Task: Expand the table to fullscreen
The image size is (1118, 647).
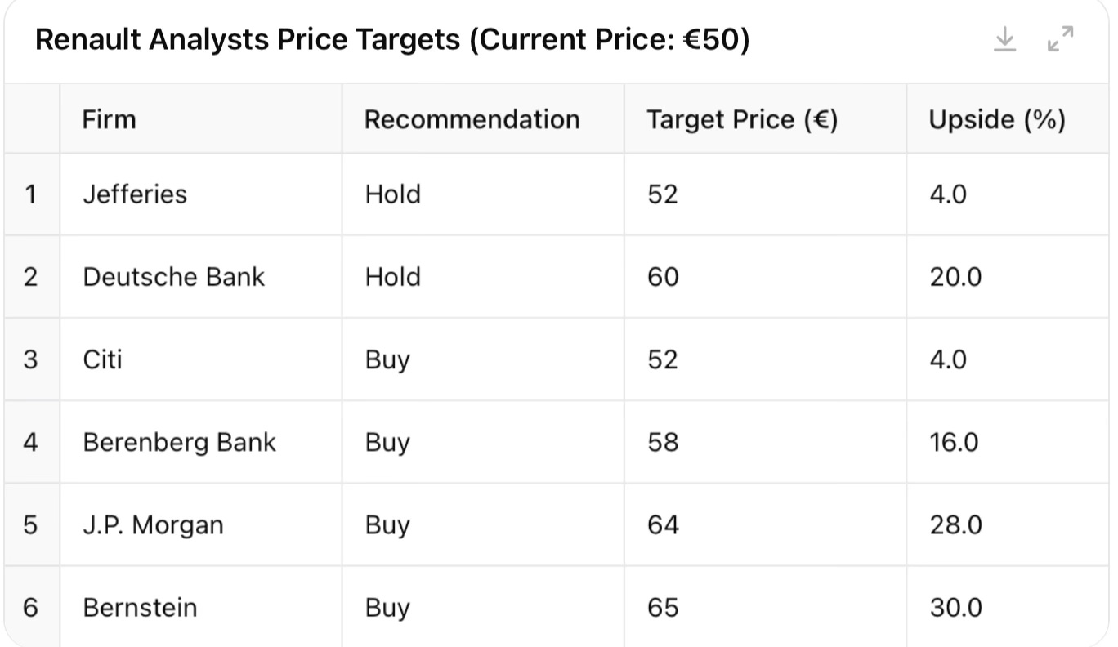Action: (1060, 39)
